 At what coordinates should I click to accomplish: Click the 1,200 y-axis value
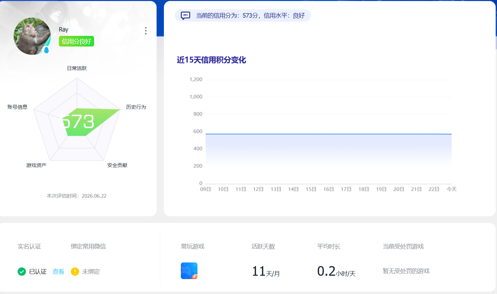click(x=196, y=79)
